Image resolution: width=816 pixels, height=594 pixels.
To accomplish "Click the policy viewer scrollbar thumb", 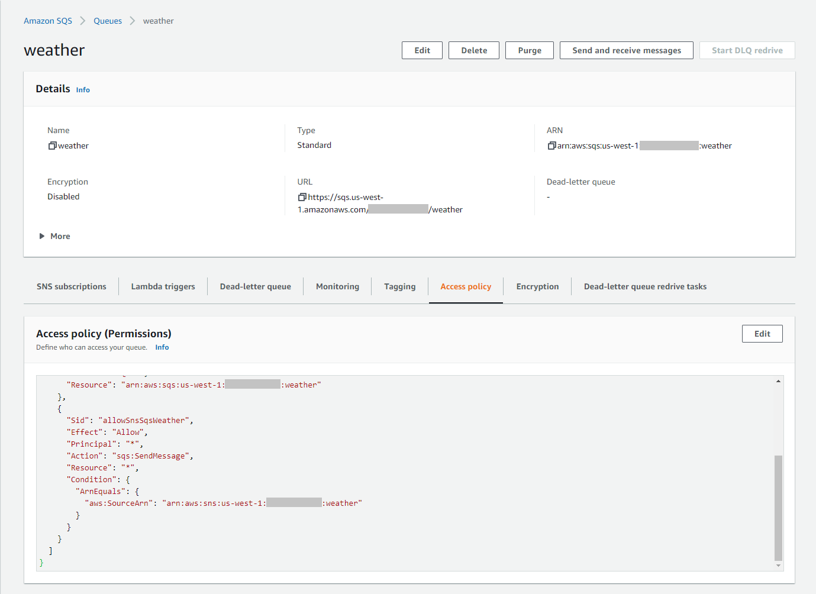I will pyautogui.click(x=778, y=508).
